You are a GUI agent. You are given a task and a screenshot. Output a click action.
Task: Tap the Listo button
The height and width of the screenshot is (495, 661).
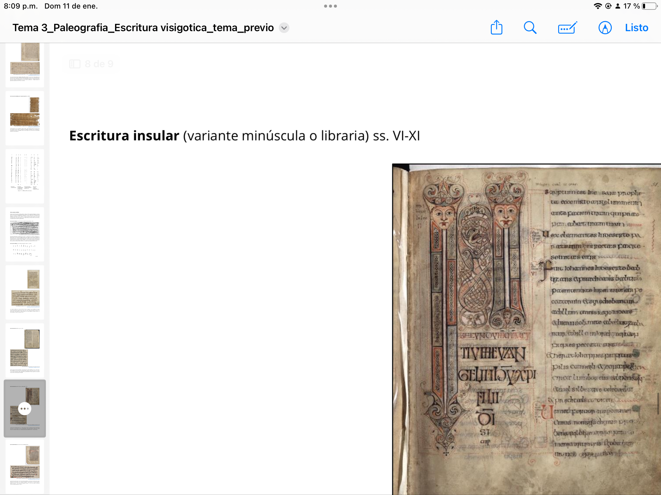[637, 28]
